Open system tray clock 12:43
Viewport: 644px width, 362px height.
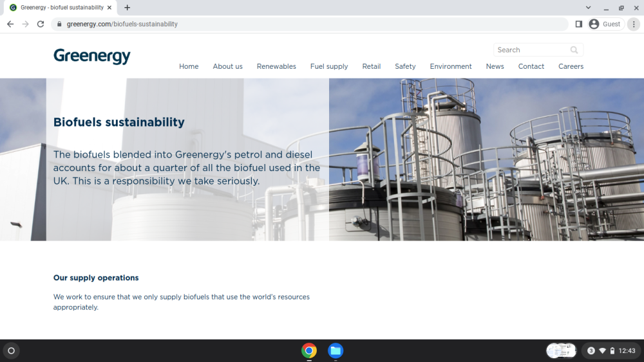coord(627,351)
